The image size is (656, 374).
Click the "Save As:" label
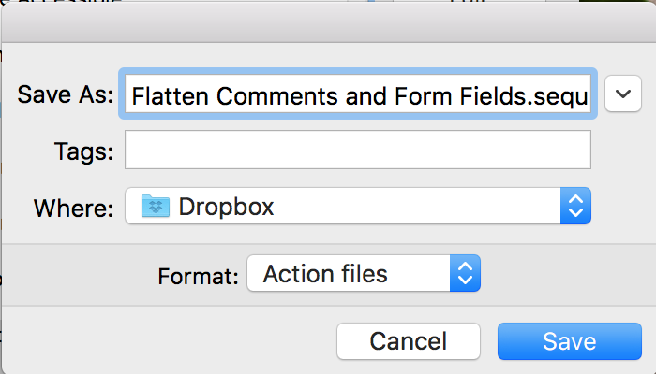point(66,94)
